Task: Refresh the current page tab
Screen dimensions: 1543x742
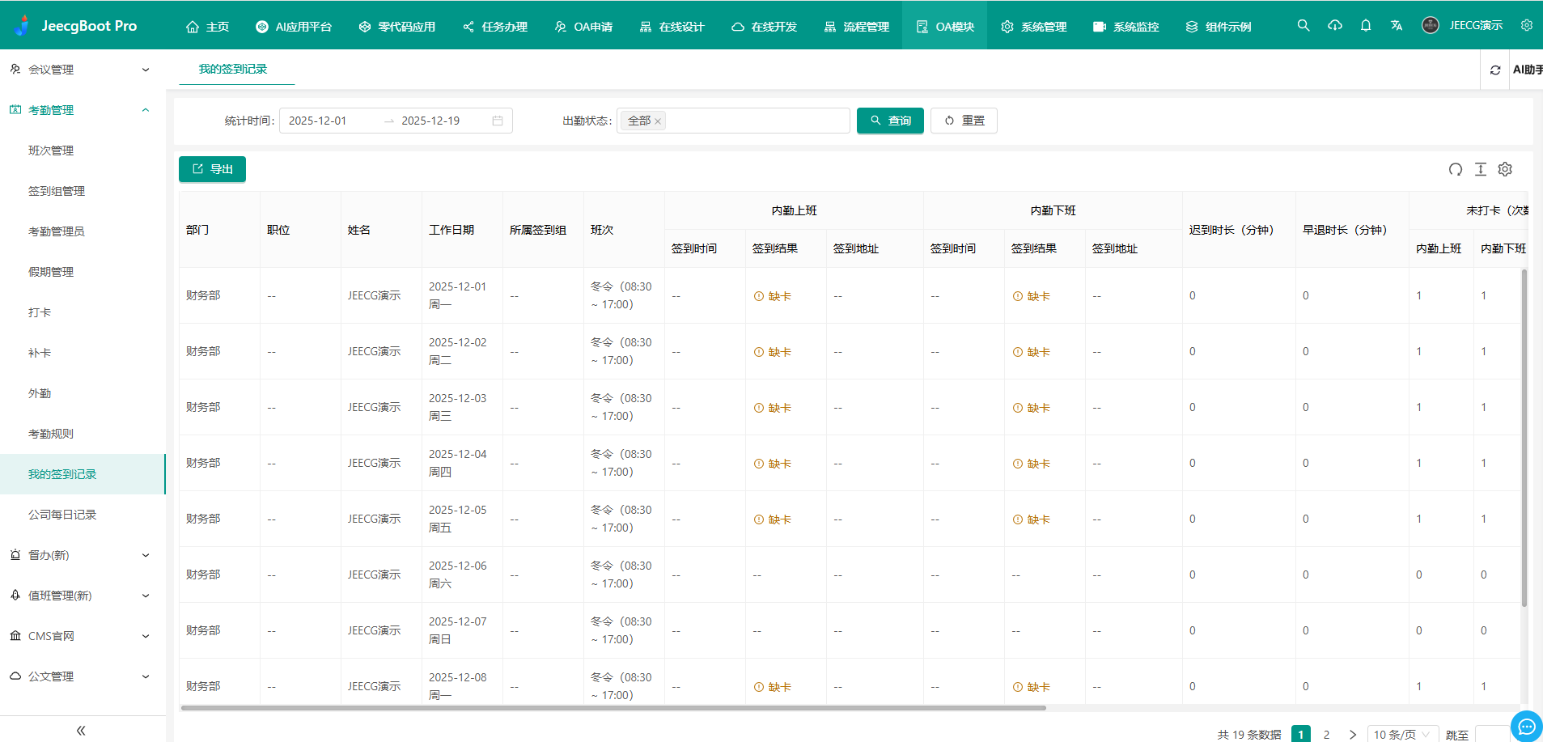Action: click(x=1495, y=70)
